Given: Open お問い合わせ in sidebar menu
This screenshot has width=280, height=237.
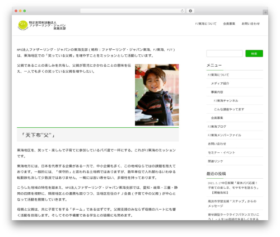Looking at the screenshot, I should [217, 143].
